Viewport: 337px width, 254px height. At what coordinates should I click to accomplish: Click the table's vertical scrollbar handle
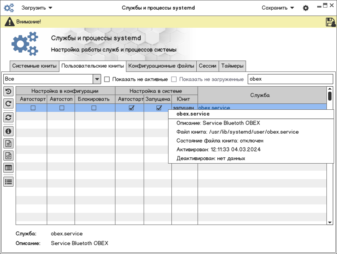point(330,96)
